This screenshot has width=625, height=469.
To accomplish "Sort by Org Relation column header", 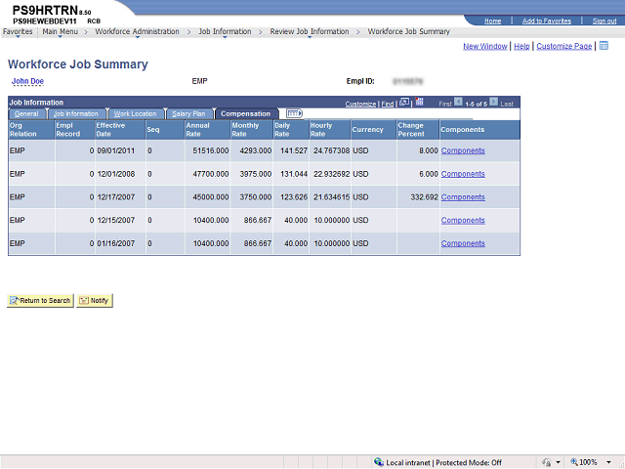I will coord(23,130).
